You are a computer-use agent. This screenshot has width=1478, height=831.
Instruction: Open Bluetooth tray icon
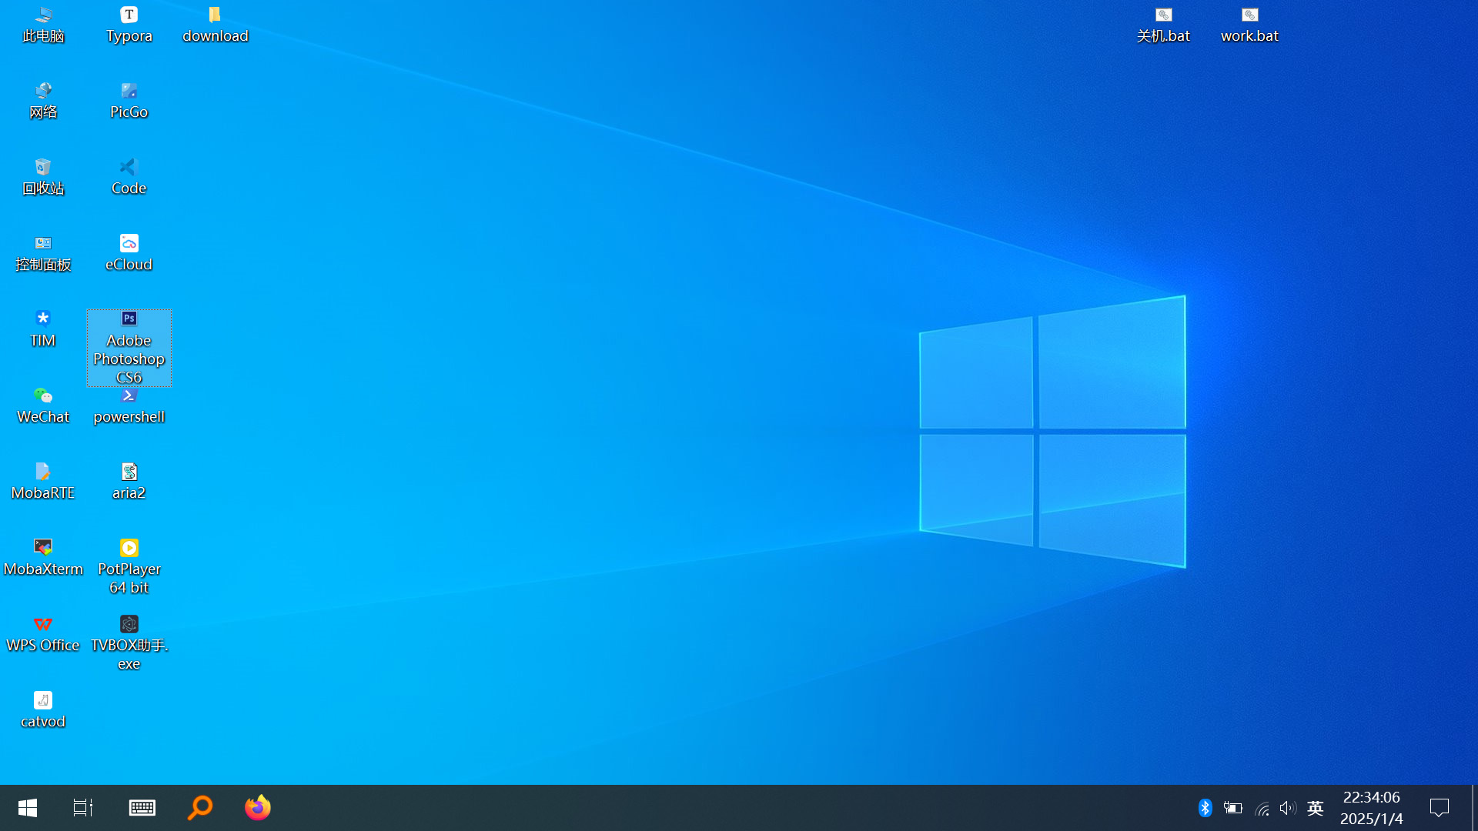coord(1205,808)
